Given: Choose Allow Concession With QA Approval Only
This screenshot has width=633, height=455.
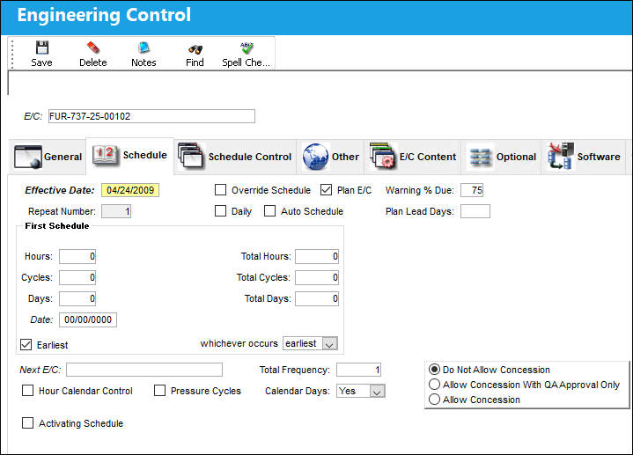Looking at the screenshot, I should (434, 385).
